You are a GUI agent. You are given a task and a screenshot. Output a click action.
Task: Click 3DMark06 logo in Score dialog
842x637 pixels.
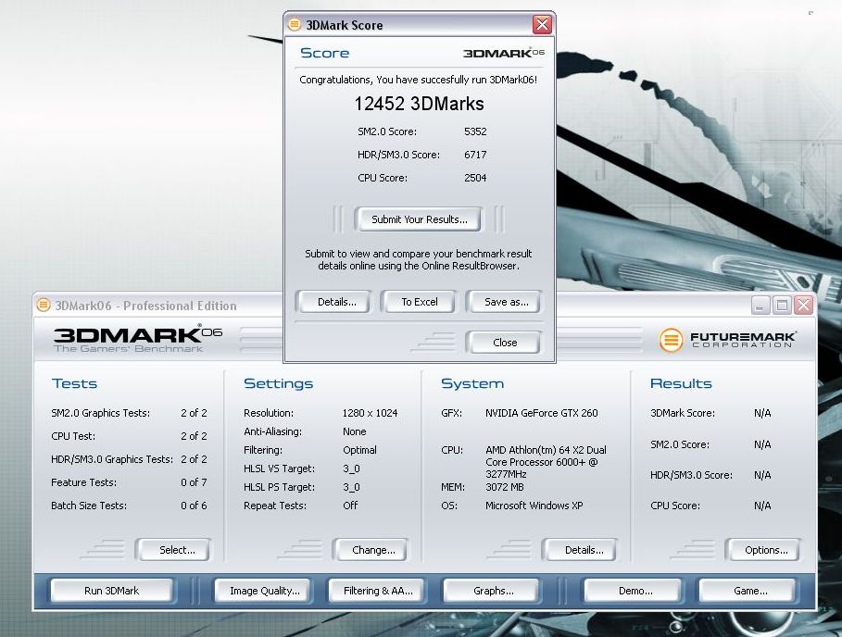(504, 53)
